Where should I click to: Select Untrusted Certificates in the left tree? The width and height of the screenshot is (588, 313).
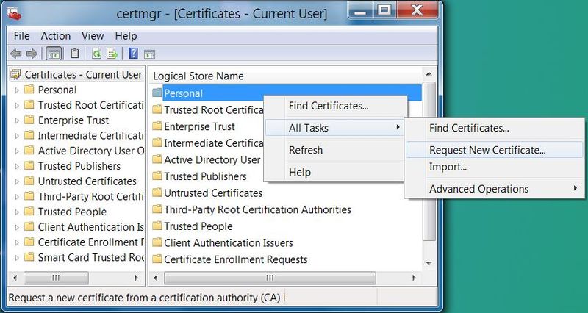[x=87, y=181]
